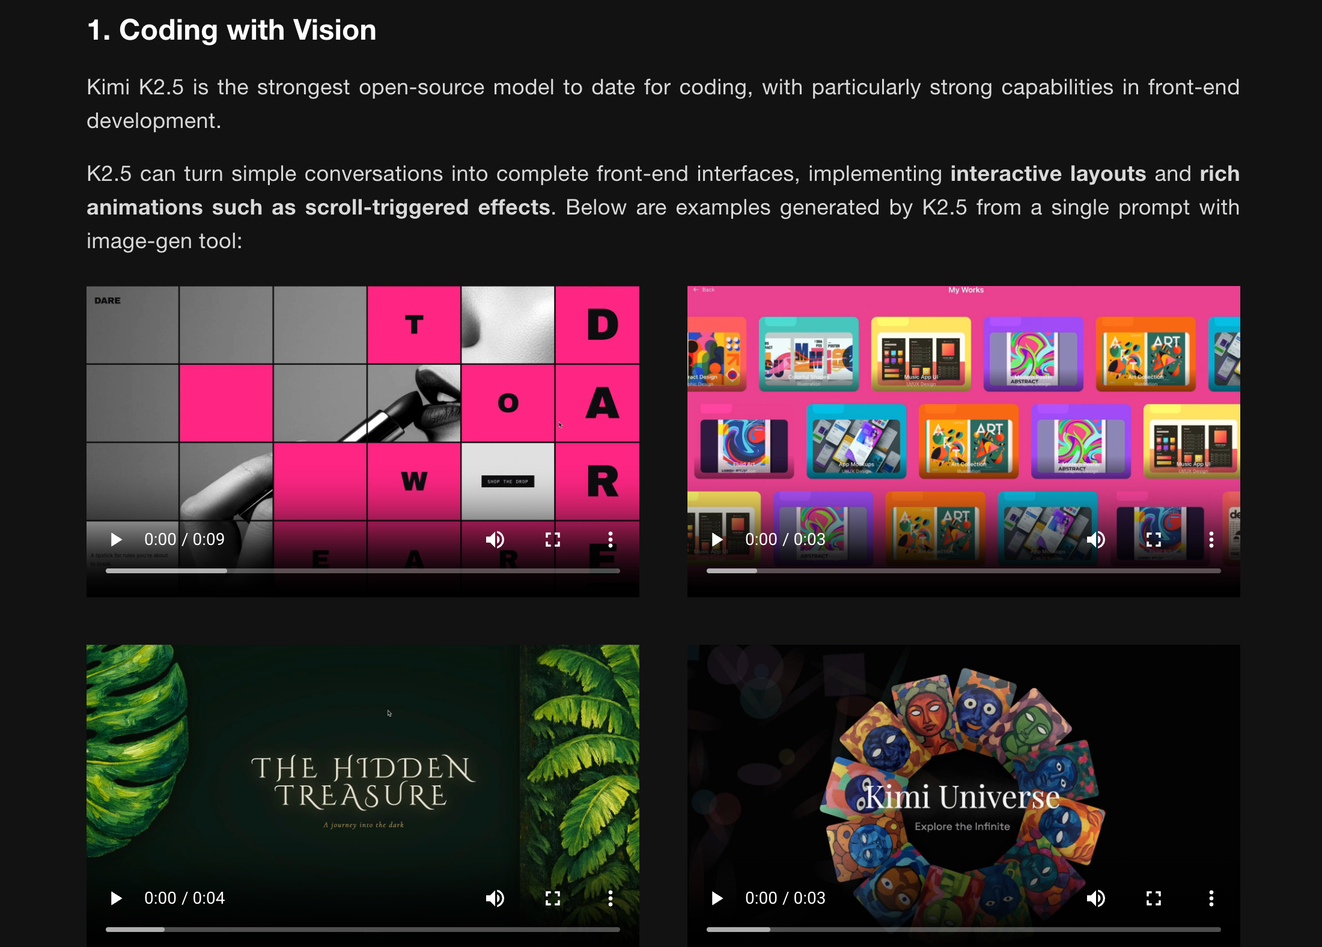Play The Hidden Treasure video
The width and height of the screenshot is (1322, 947).
pyautogui.click(x=116, y=898)
